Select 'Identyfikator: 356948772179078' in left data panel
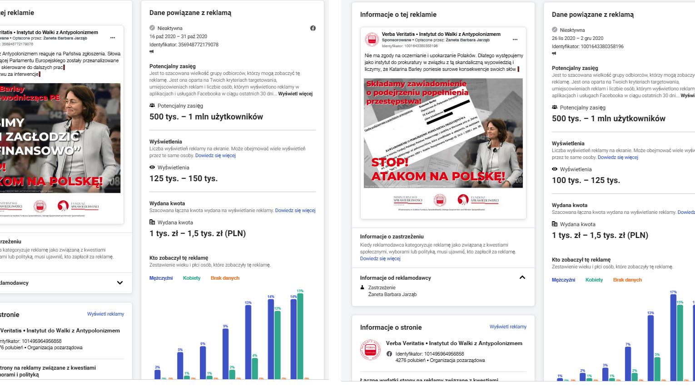Viewport: 695px width, 391px height. tap(184, 45)
